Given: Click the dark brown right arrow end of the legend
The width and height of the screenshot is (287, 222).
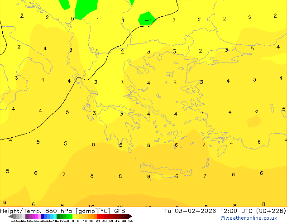Looking at the screenshot, I should pos(130,216).
